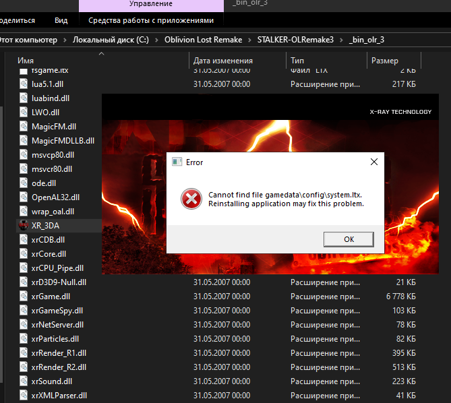Viewport: 451px width, 403px height.
Task: Sort by the Тип column header
Action: 297,61
